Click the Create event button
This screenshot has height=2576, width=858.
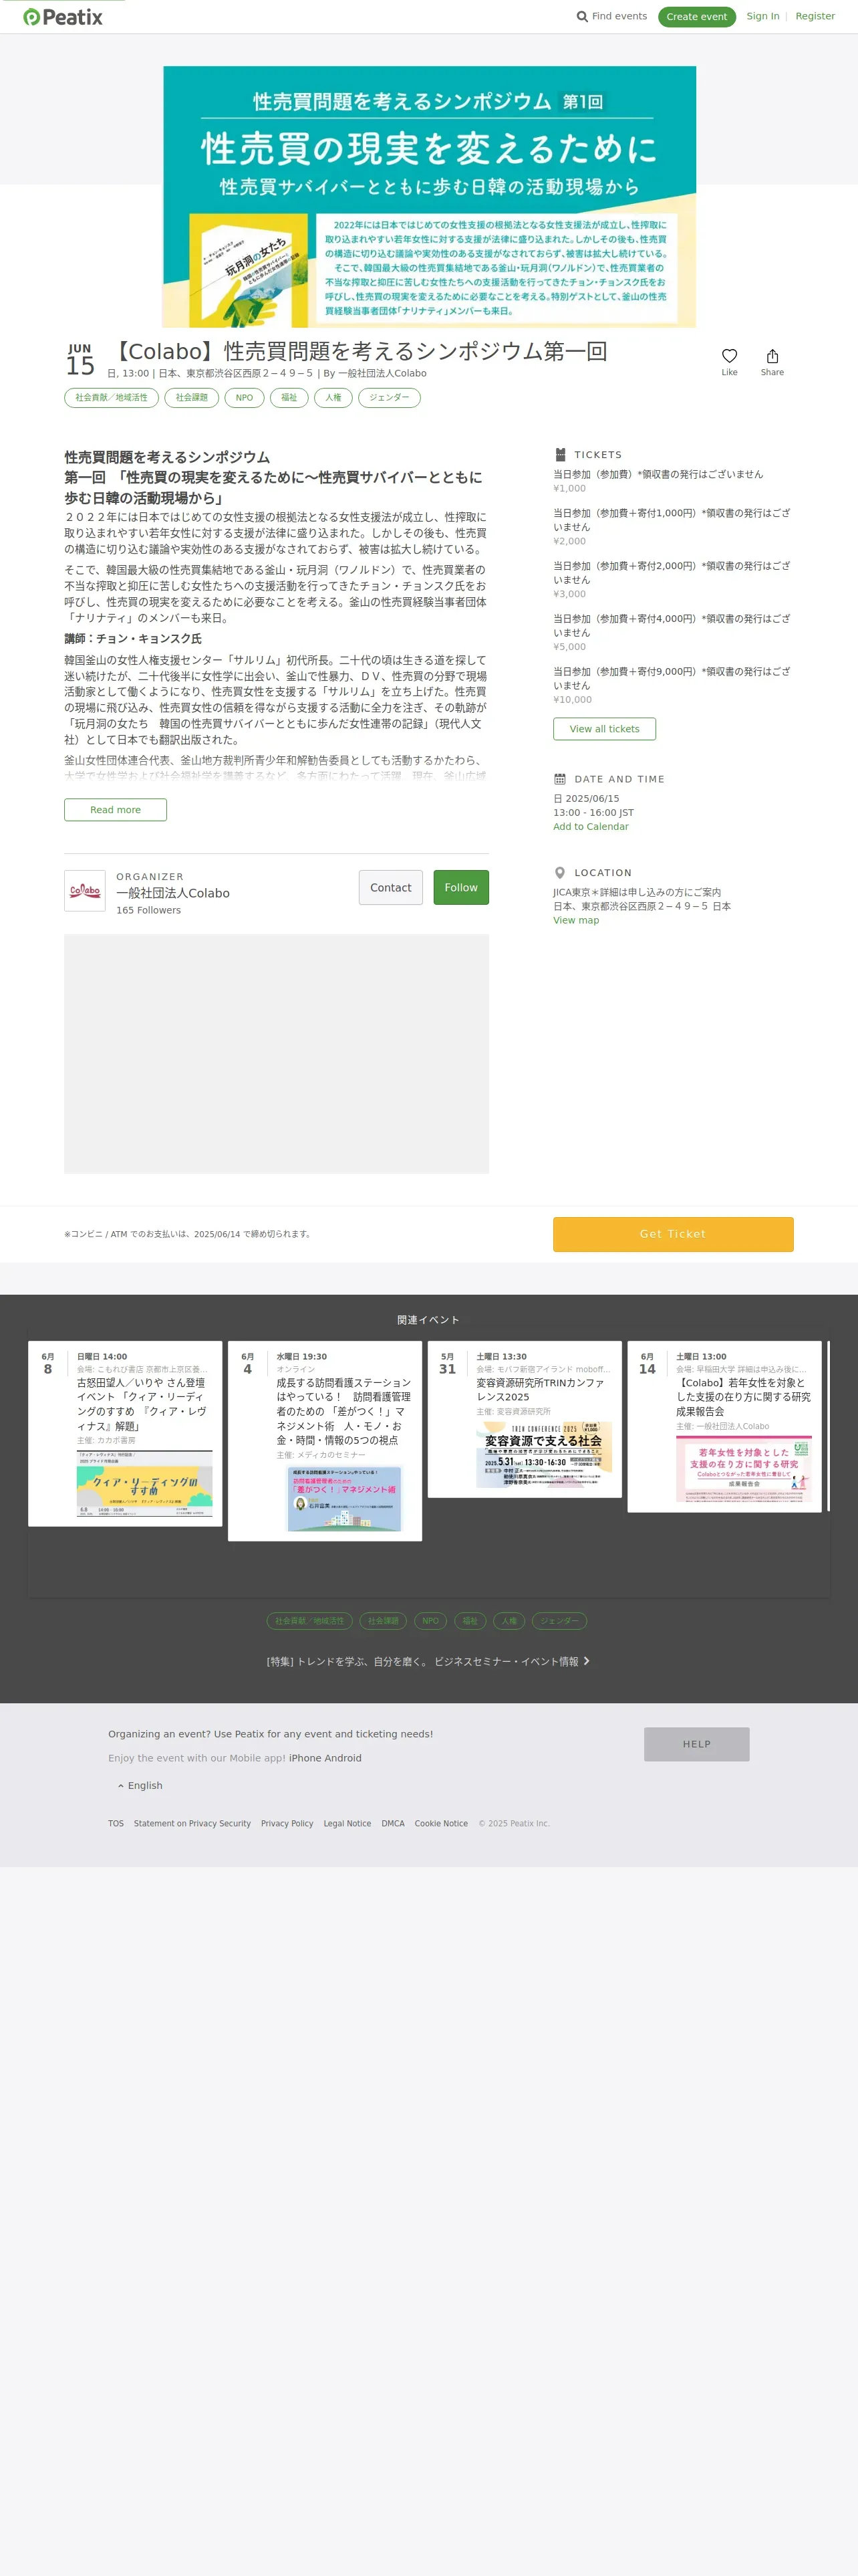[696, 17]
